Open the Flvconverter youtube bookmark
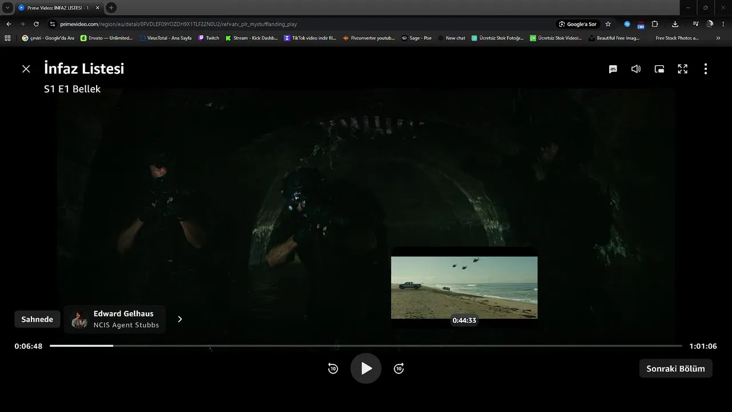 (x=369, y=38)
